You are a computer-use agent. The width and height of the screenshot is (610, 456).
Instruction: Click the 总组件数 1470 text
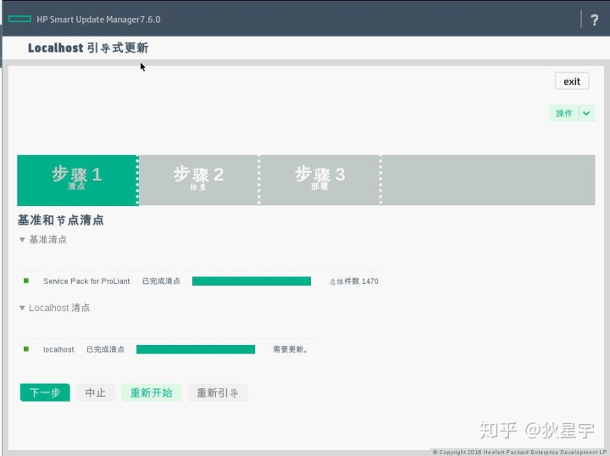(x=353, y=281)
